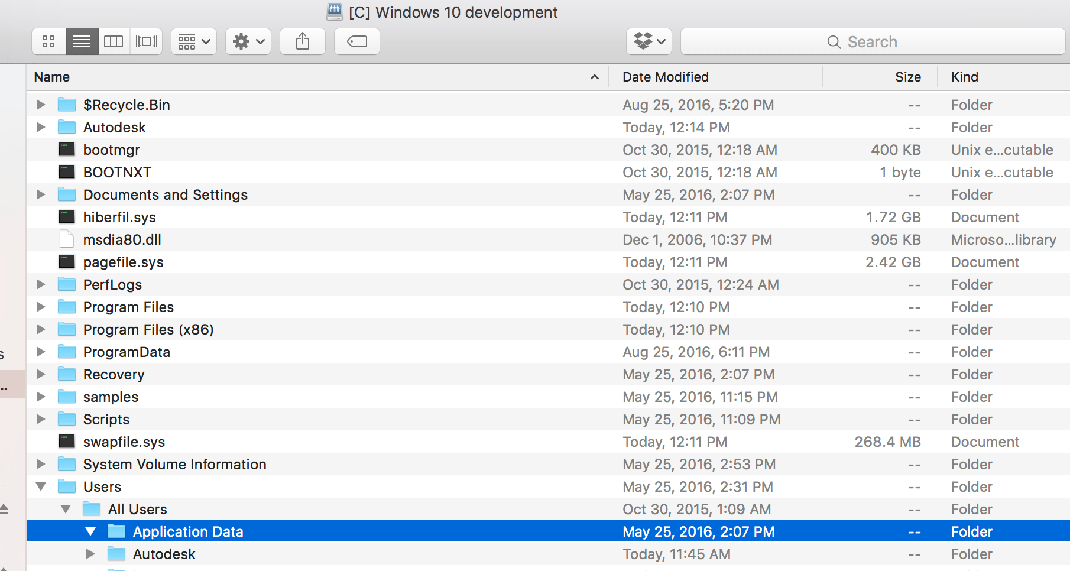Sort by the Name column header

(x=317, y=77)
